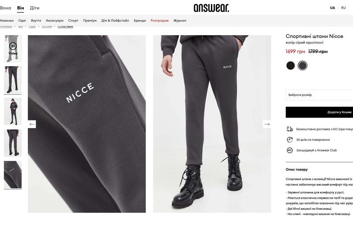Select the dark grey color swatch
The width and height of the screenshot is (353, 227).
tap(303, 66)
